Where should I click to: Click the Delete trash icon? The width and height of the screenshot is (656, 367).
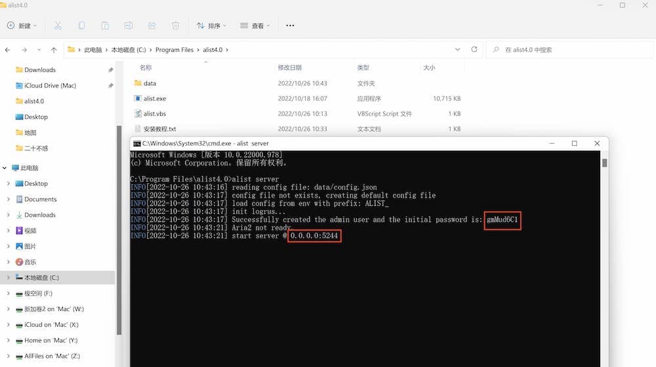click(175, 26)
